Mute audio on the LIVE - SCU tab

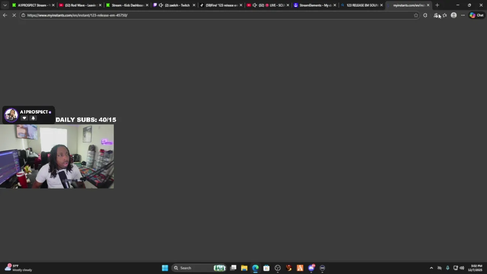point(255,5)
